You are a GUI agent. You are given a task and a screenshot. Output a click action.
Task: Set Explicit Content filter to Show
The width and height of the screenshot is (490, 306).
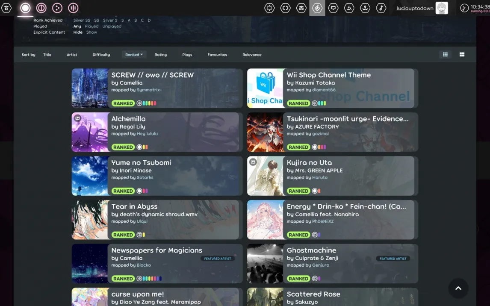(92, 32)
